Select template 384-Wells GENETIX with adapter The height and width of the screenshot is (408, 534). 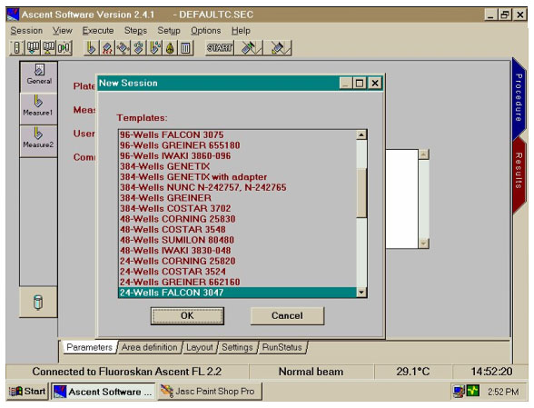pos(237,177)
